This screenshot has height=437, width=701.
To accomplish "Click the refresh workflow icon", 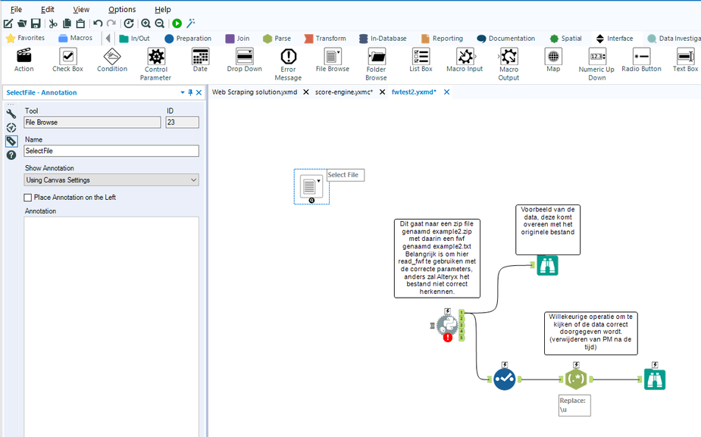I will pyautogui.click(x=129, y=23).
